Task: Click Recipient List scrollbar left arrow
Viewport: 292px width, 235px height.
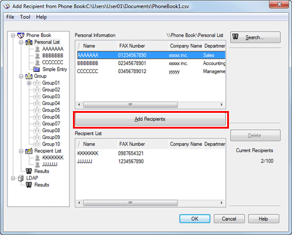Action: (79, 203)
